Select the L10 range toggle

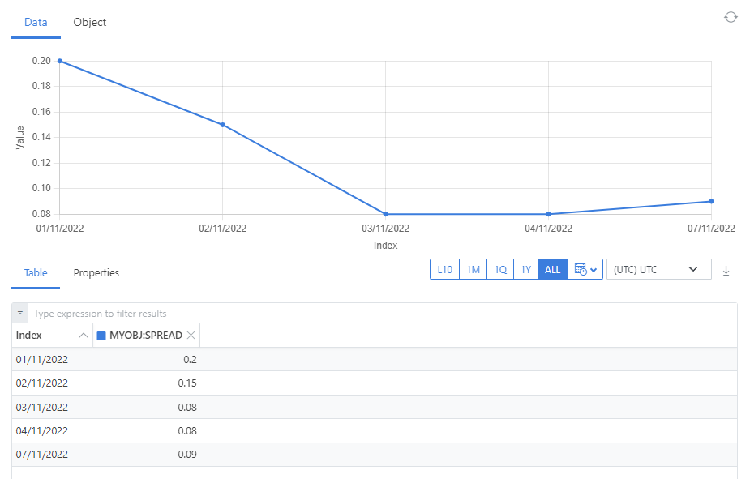click(x=444, y=270)
